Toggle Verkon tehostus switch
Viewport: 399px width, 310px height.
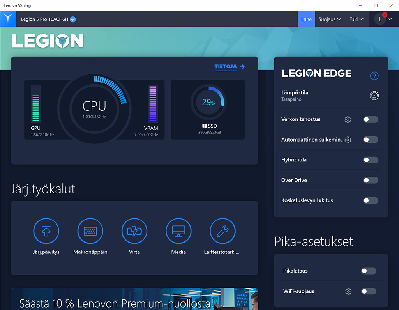click(371, 119)
